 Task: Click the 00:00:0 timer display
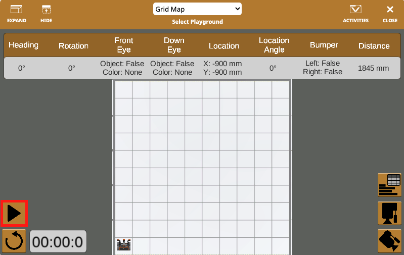coord(58,242)
